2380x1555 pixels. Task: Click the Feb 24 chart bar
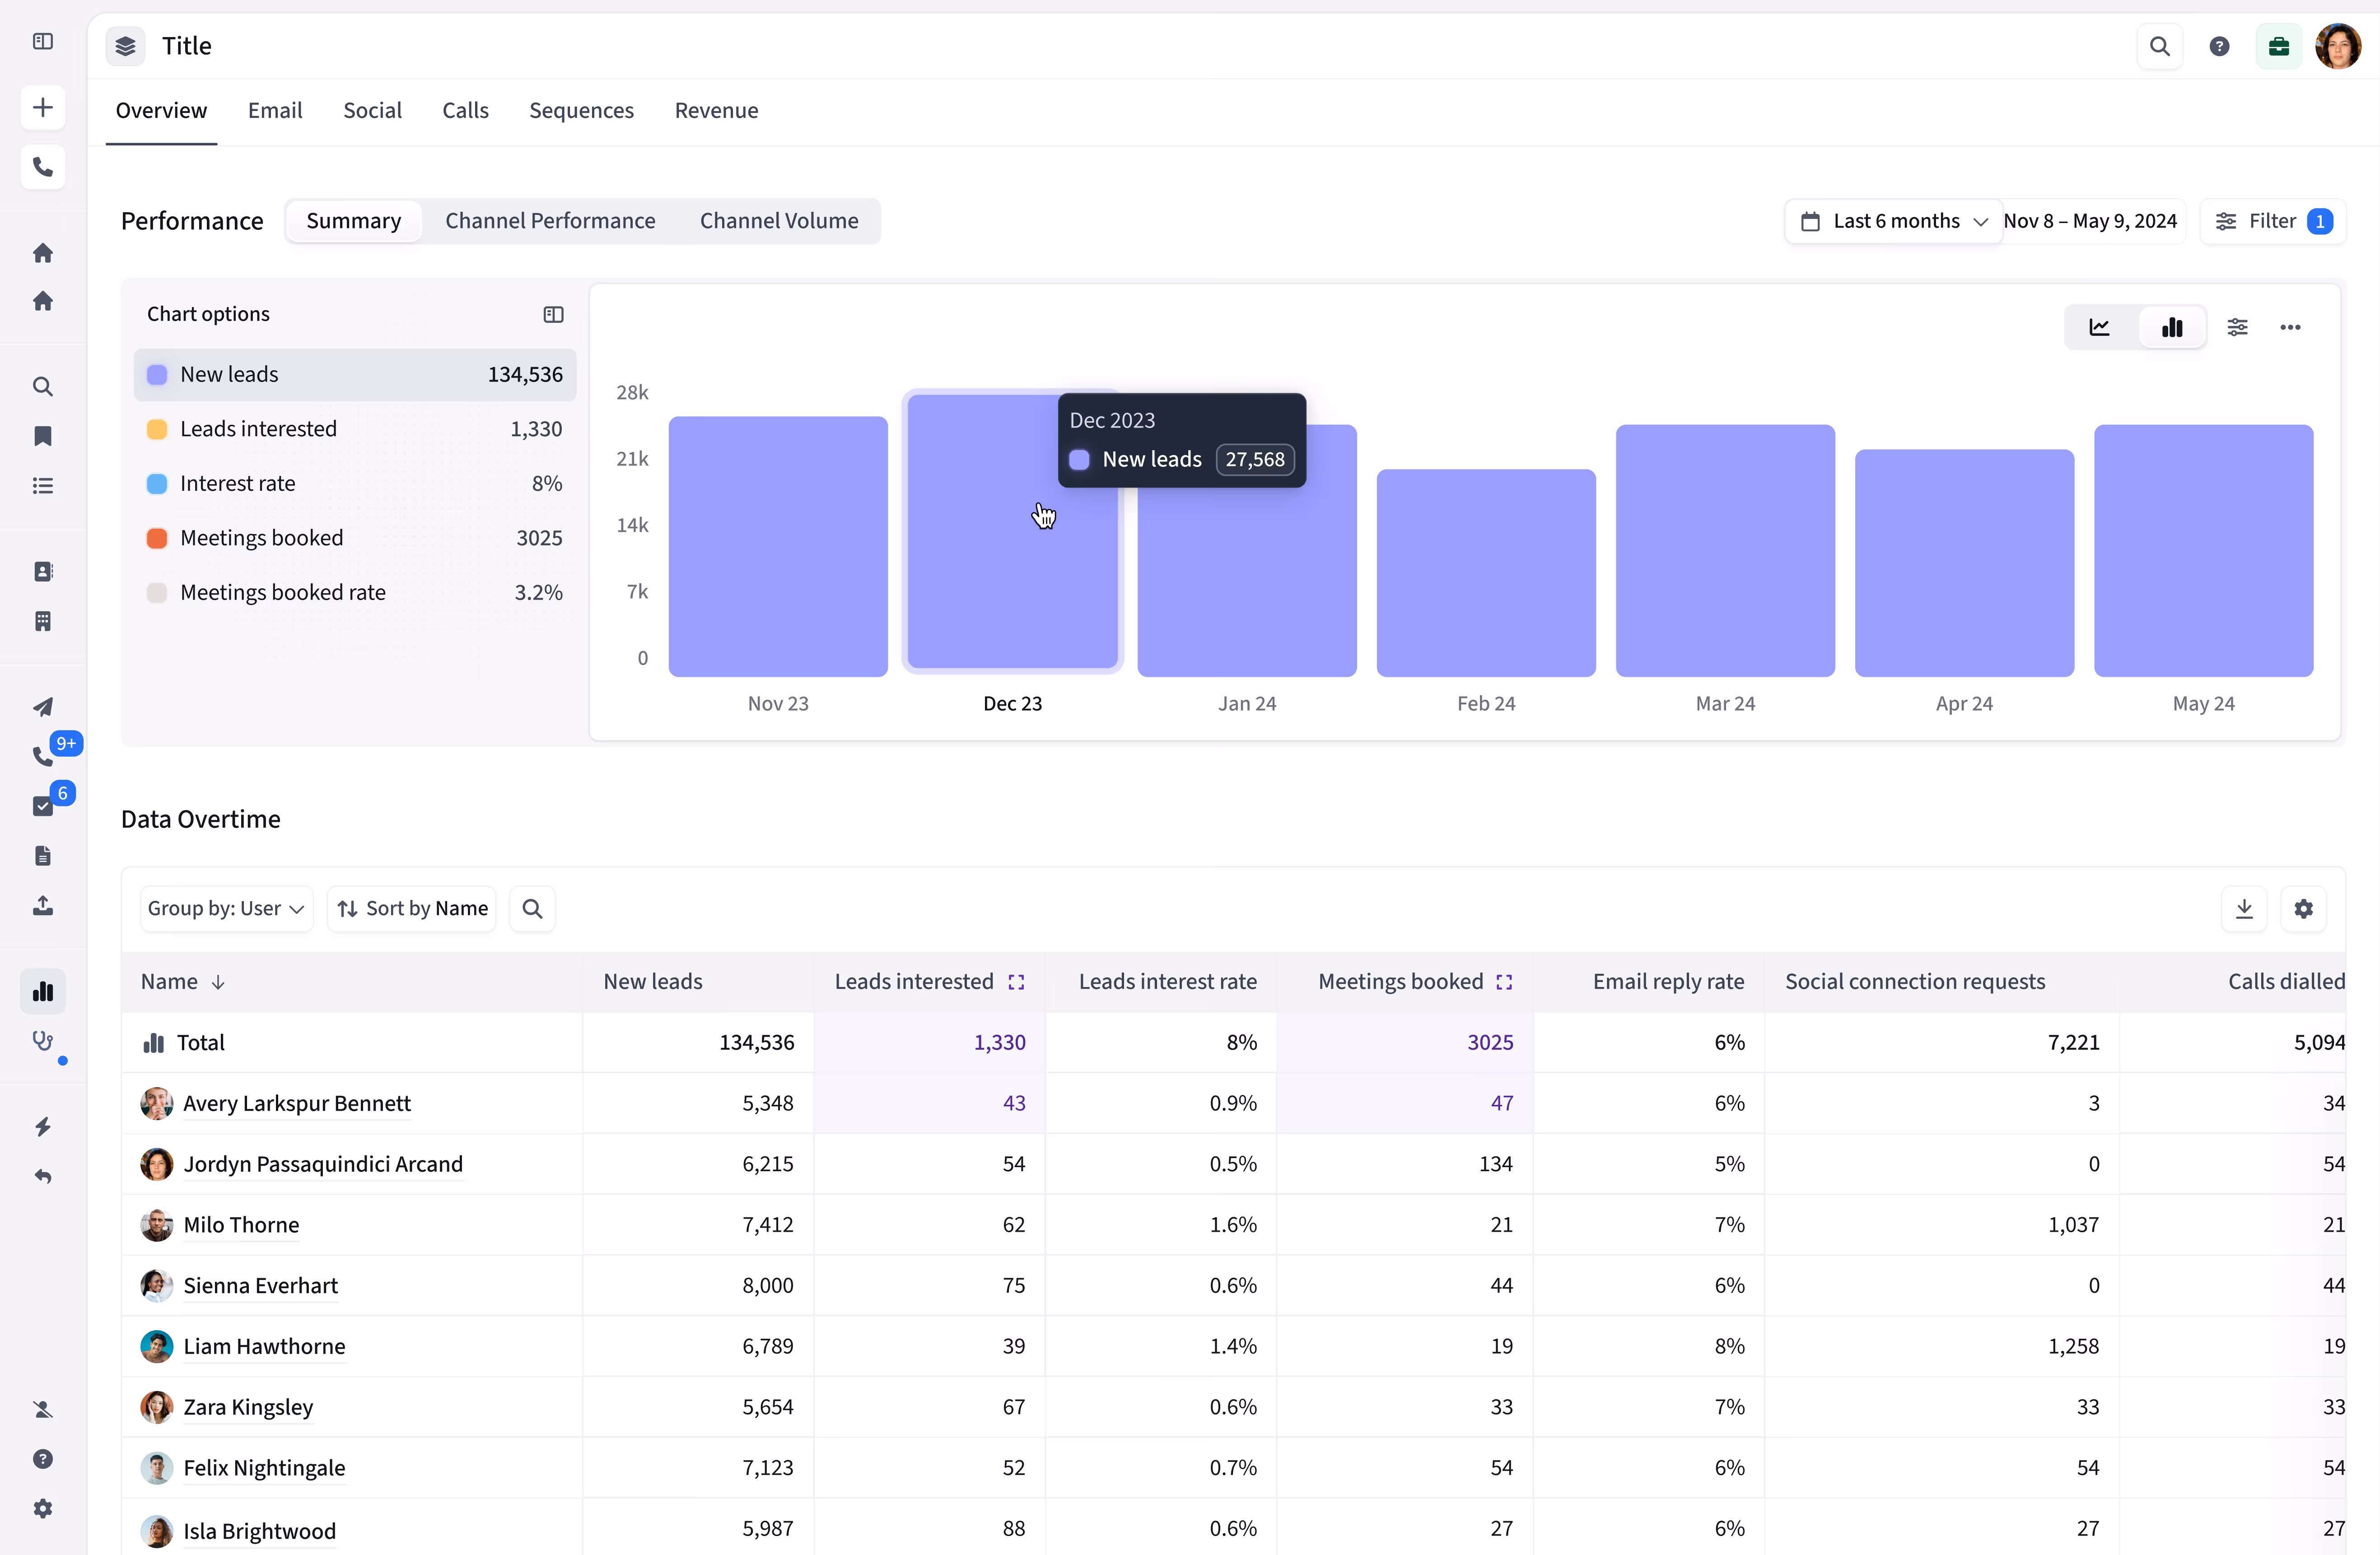click(1486, 574)
